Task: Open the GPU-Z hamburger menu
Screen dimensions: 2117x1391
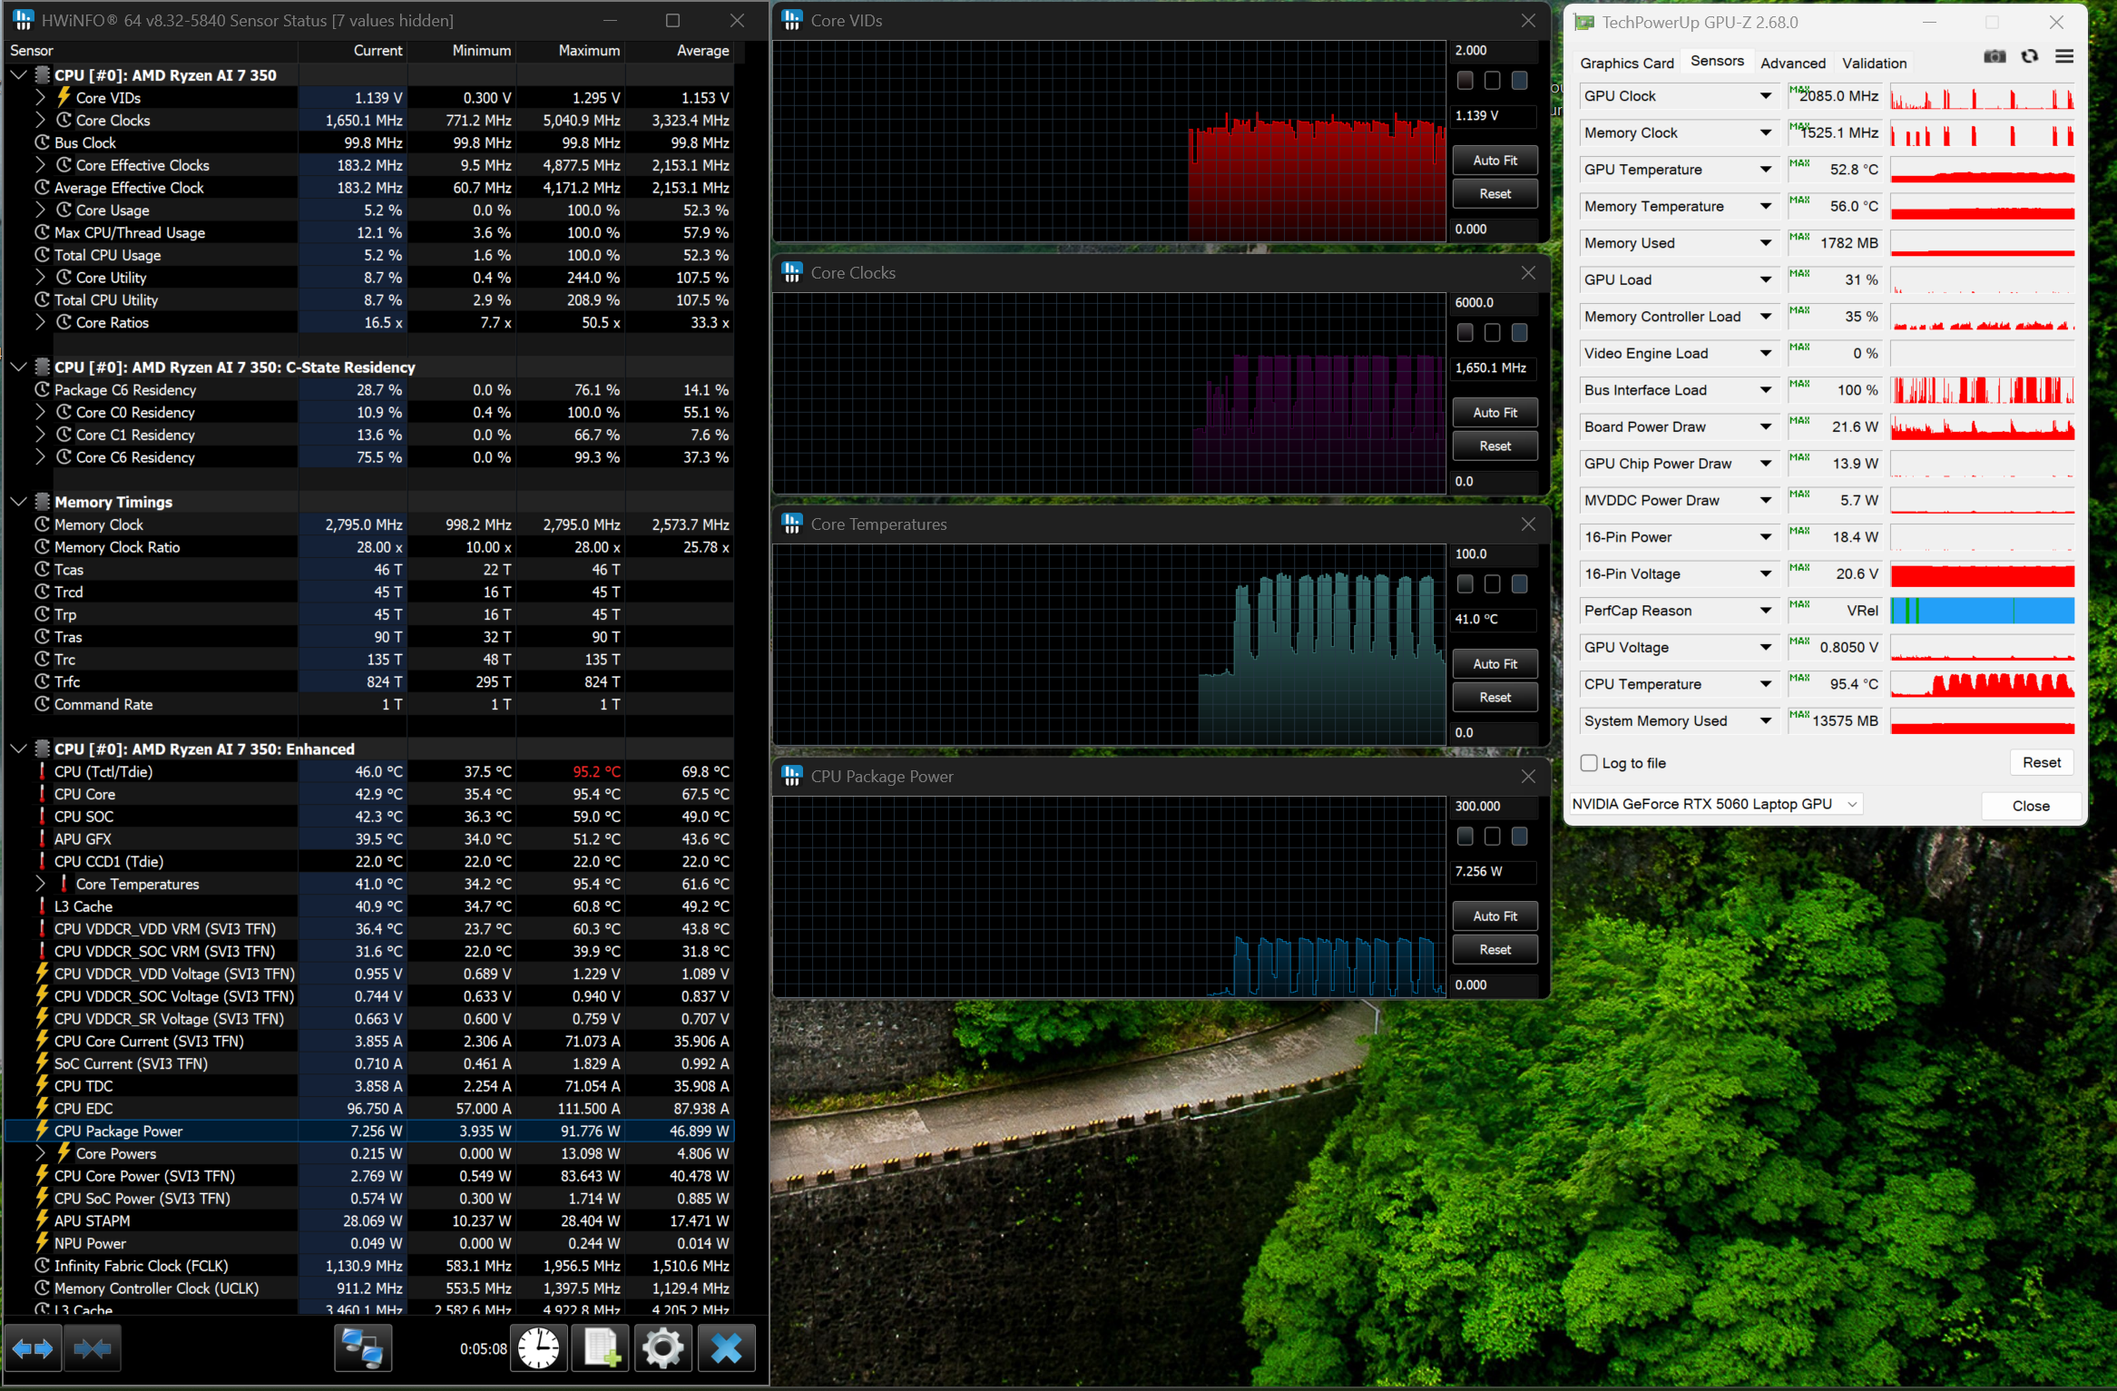Action: (x=2064, y=56)
